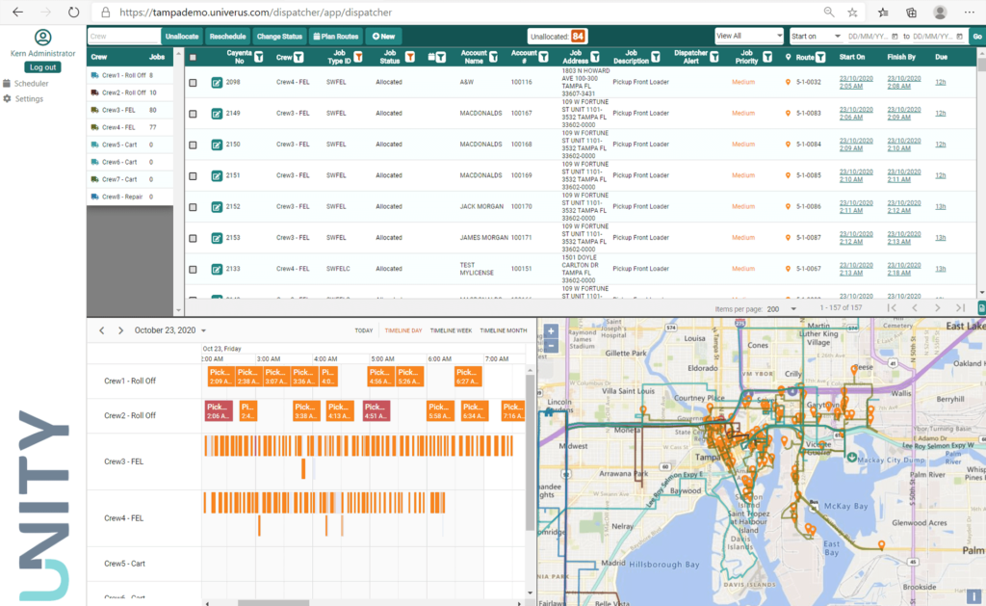Click the Crew search input field
The width and height of the screenshot is (986, 606).
[124, 36]
